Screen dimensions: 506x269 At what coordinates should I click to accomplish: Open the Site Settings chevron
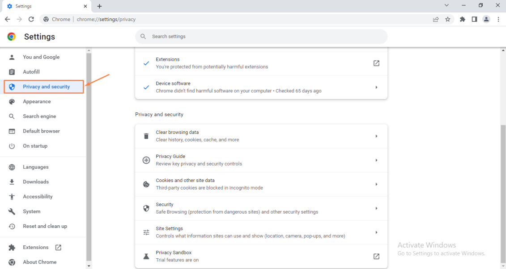pos(376,232)
